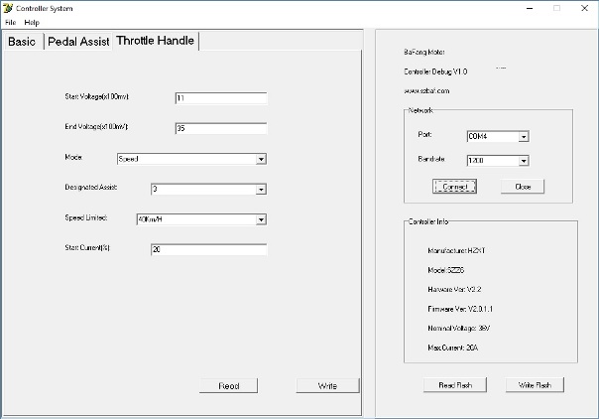Viewport: 599px width, 419px height.
Task: Click the Firmware Ver V2.0.1.1 text
Action: 460,309
